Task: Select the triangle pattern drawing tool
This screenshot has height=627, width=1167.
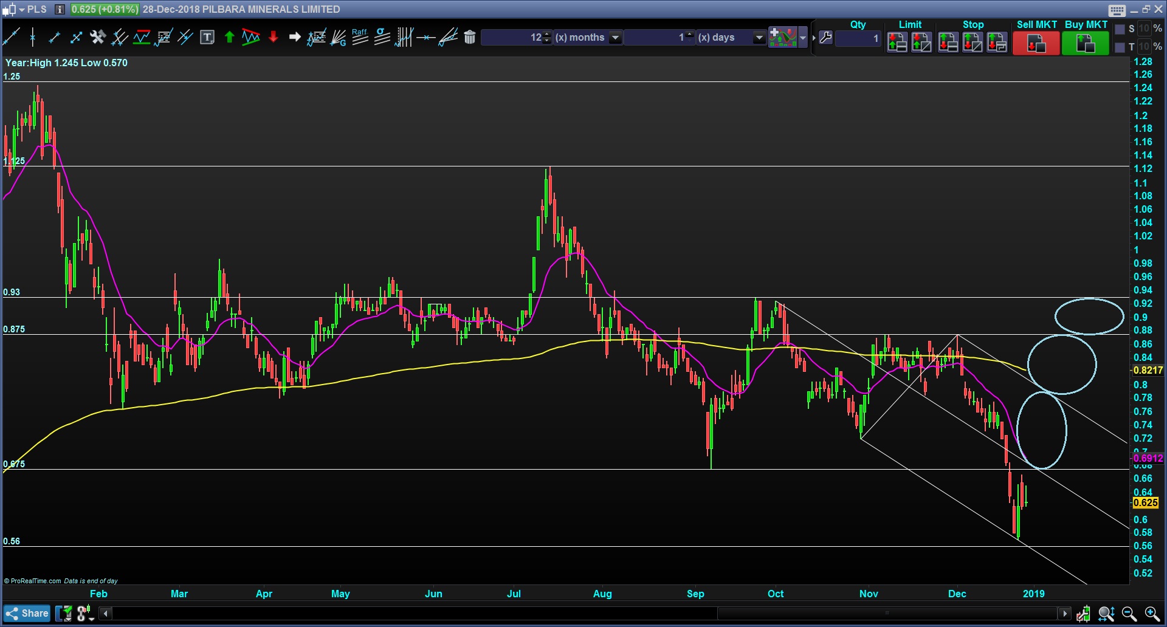Action: [251, 37]
